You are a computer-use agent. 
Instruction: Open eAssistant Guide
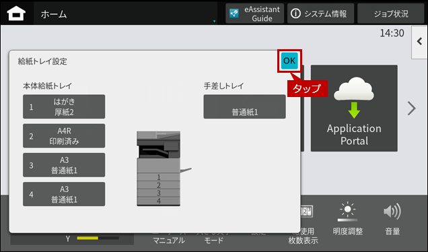[254, 13]
